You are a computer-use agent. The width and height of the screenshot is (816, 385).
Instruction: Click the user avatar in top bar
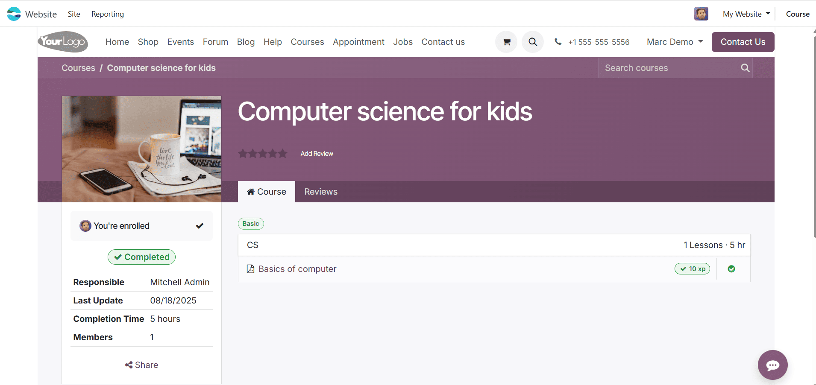pos(701,14)
